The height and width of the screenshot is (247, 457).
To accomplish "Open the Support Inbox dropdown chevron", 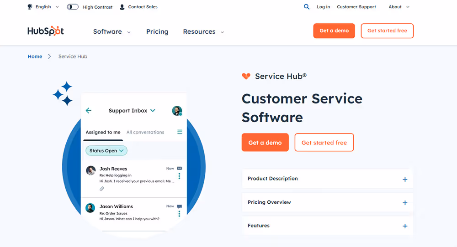I will pos(153,110).
